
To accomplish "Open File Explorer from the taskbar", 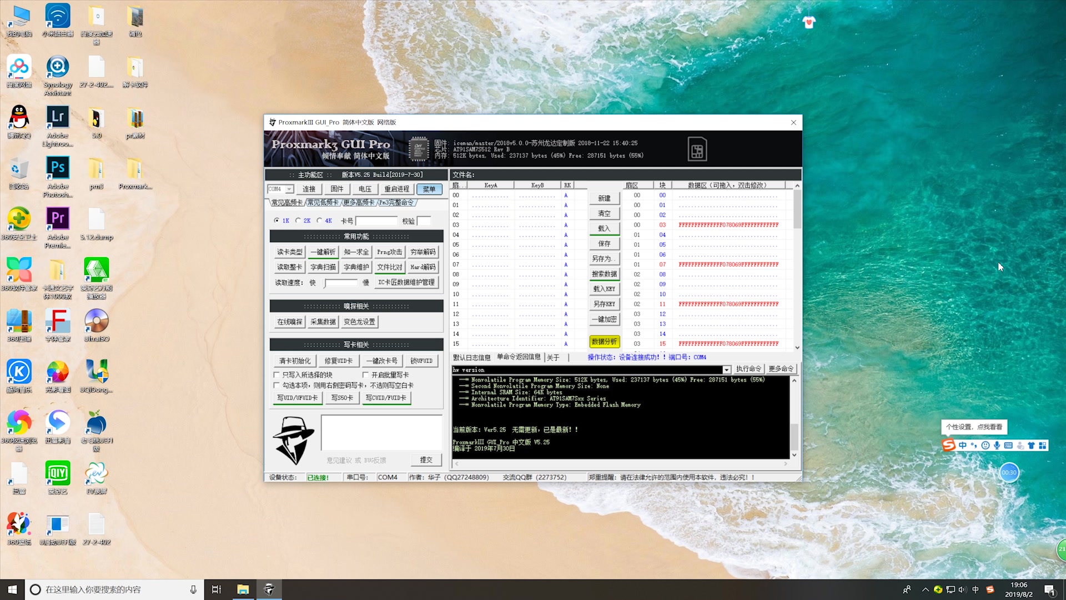I will pyautogui.click(x=243, y=589).
